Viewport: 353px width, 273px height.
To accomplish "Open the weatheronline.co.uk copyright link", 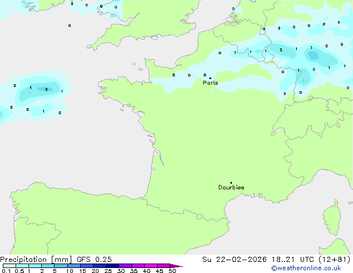I will [306, 268].
